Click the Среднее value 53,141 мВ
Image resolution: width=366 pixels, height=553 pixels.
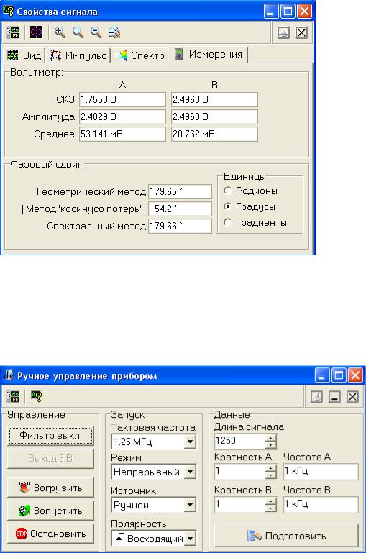(122, 134)
